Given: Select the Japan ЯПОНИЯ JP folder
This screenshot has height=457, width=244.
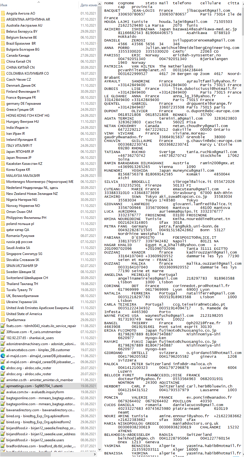Looking at the screenshot, I should point(20,151).
